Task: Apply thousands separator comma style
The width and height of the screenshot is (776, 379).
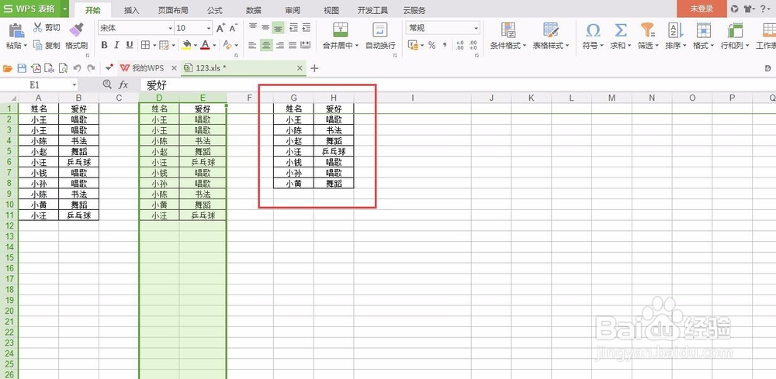Action: [445, 45]
